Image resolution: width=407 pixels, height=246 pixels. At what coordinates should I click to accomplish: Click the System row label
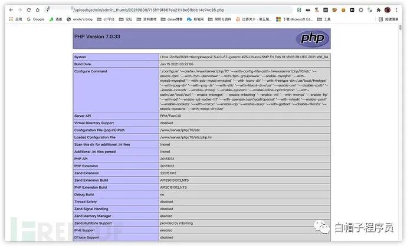[x=80, y=57]
